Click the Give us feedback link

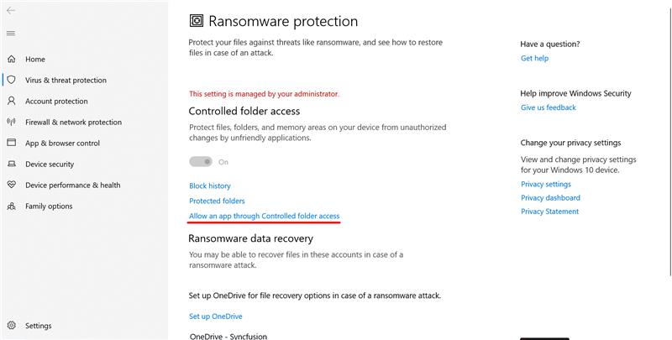548,108
